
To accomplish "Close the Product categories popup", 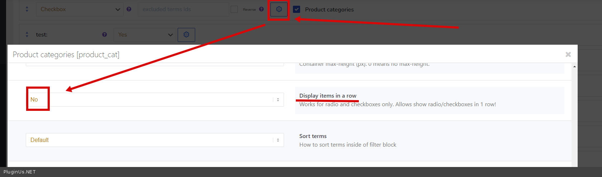I will coord(568,54).
